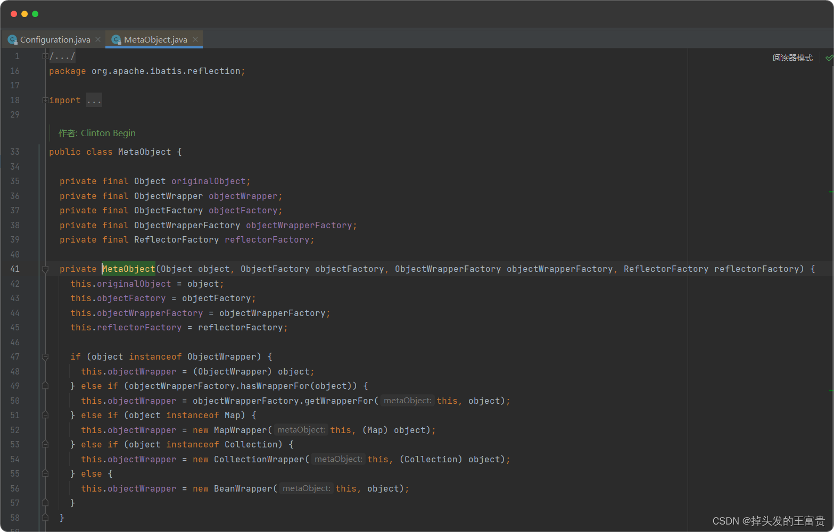Click the metaObject parameter hint on line 50

408,401
